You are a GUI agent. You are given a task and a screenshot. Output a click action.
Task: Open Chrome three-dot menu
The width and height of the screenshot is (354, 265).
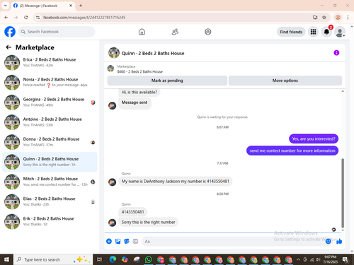pos(348,18)
